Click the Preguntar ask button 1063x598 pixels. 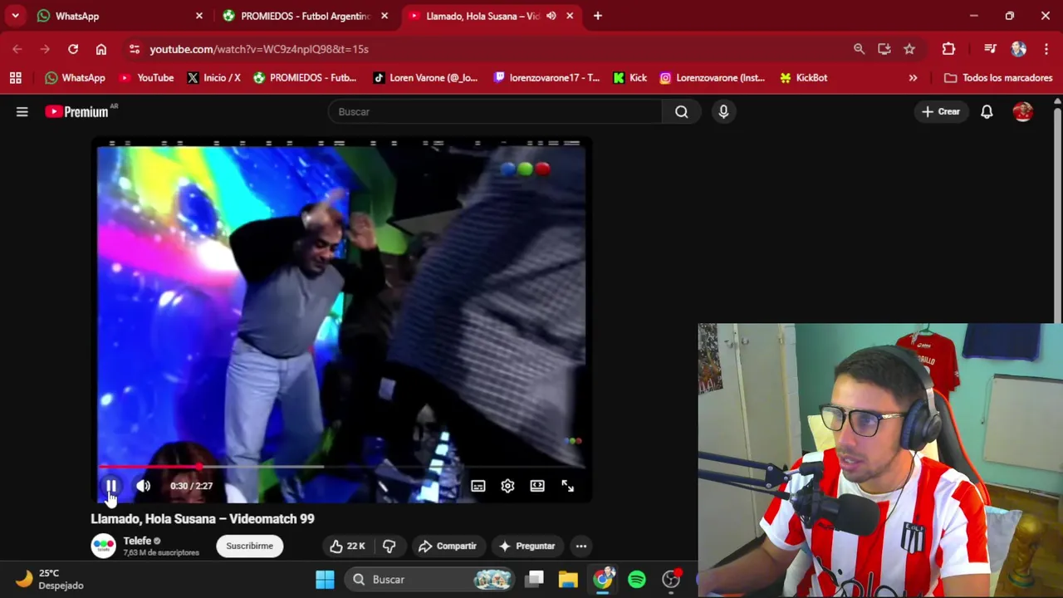click(x=527, y=546)
